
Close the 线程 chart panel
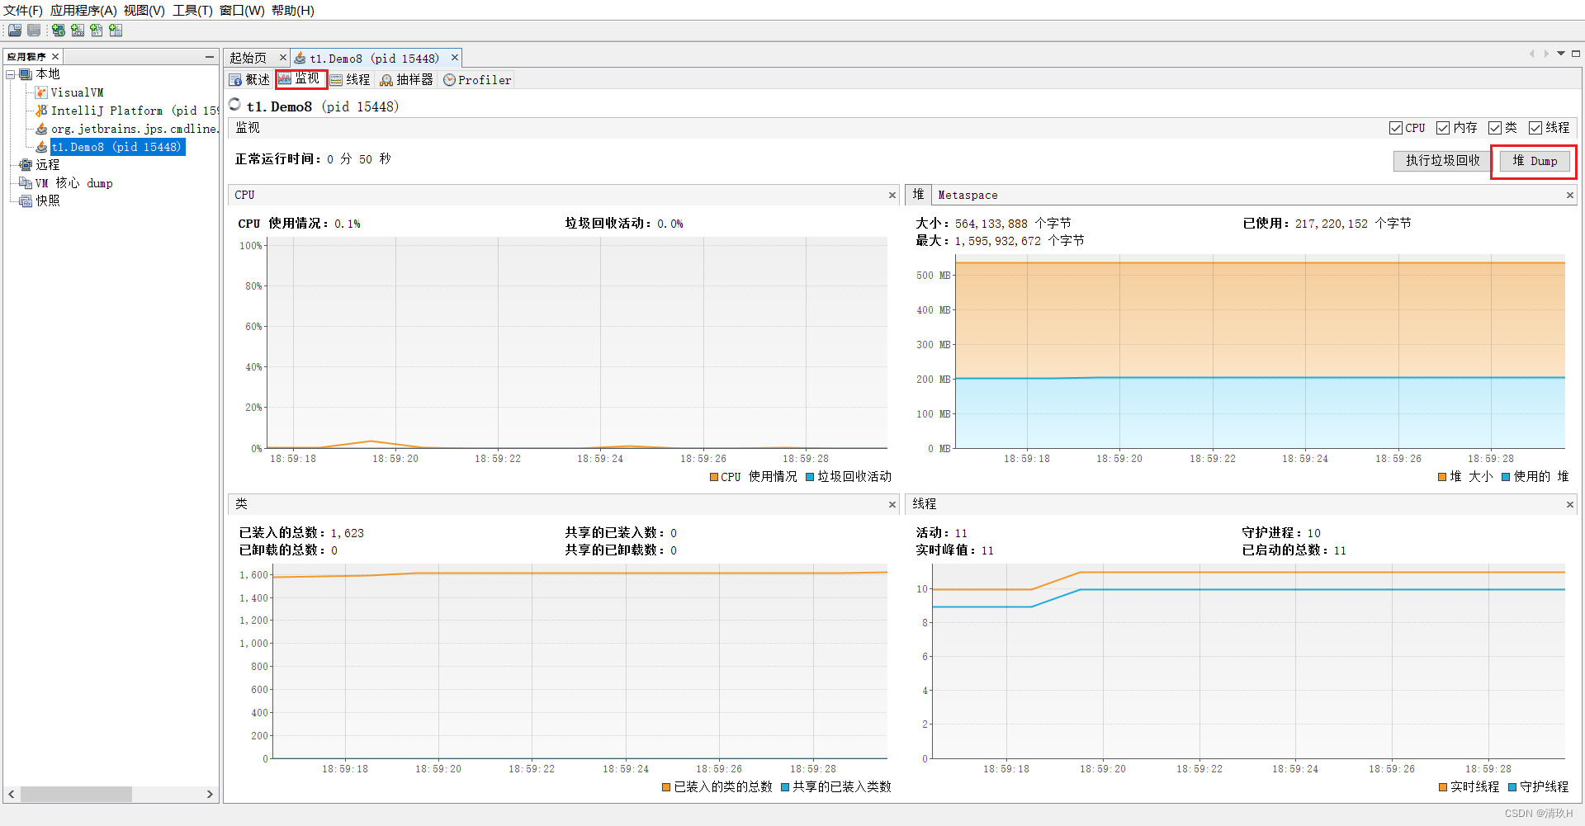pyautogui.click(x=1569, y=504)
